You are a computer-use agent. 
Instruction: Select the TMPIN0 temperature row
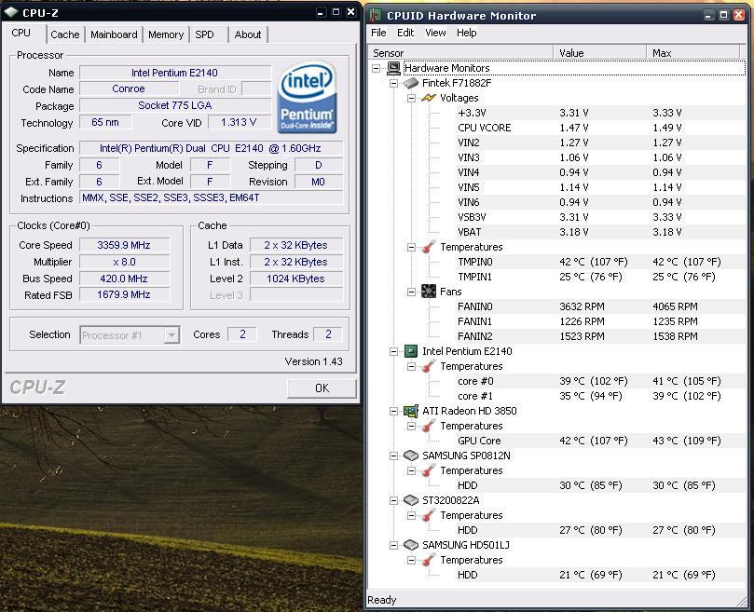tap(601, 262)
